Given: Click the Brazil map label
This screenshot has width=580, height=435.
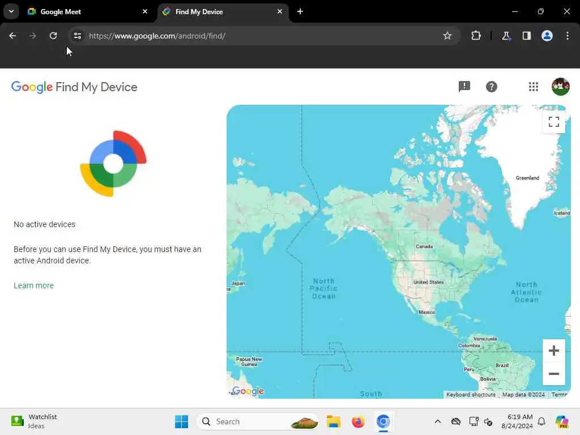Looking at the screenshot, I should (x=502, y=365).
